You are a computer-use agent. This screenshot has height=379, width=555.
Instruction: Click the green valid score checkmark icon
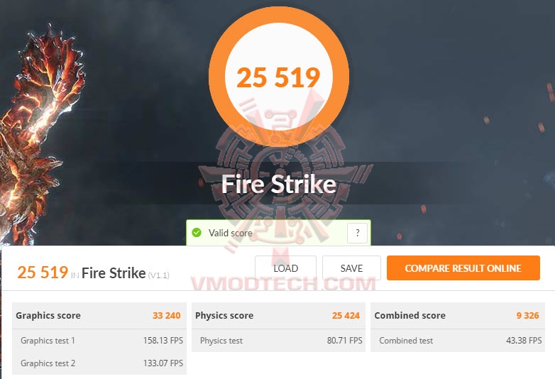(x=197, y=233)
